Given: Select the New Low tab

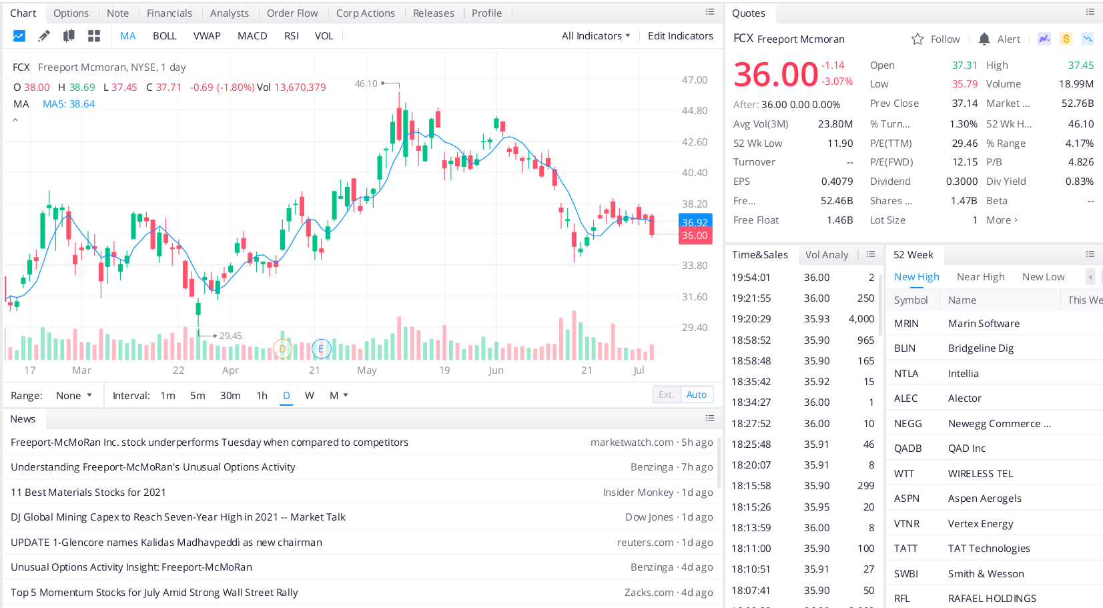Looking at the screenshot, I should 1044,277.
